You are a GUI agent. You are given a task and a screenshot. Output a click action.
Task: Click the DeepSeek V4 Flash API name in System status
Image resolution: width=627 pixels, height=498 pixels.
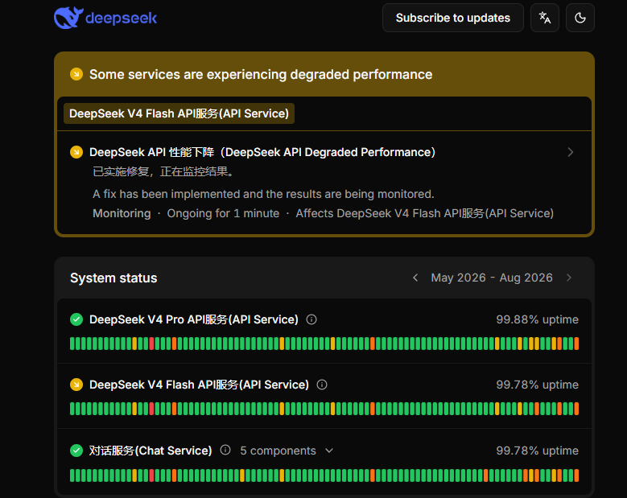click(199, 385)
